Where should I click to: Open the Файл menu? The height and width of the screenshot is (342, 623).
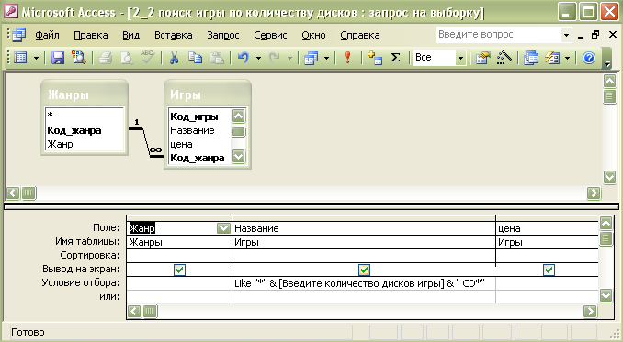[47, 35]
